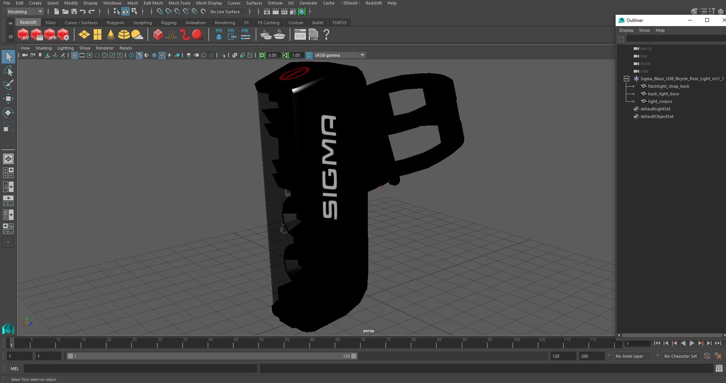Click the Outliner horizontal scrollbar
726x383 pixels.
672,335
